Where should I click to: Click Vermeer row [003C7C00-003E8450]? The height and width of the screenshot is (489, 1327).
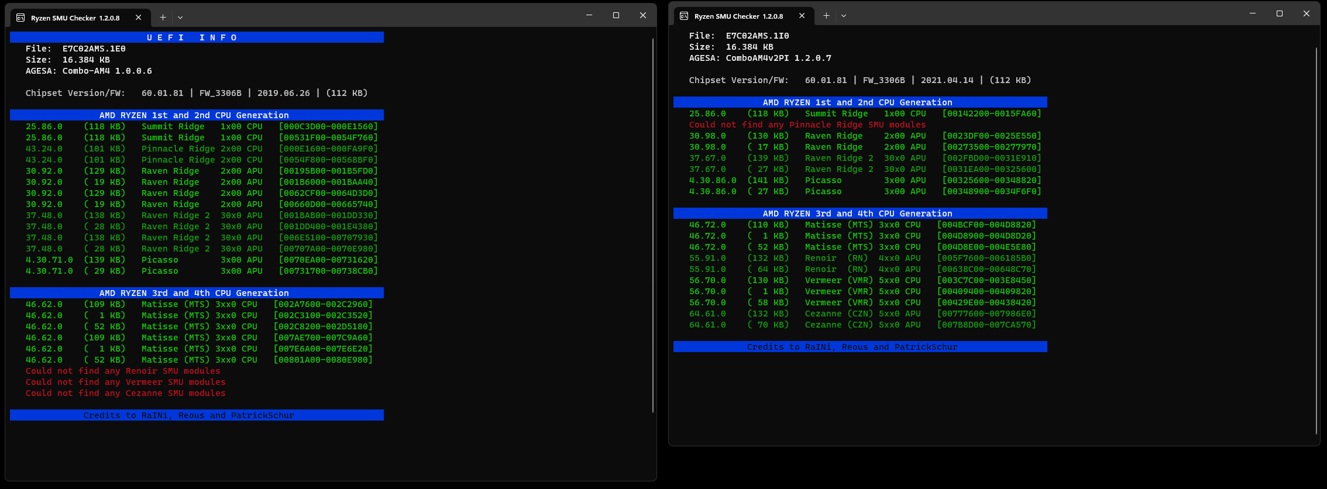862,280
